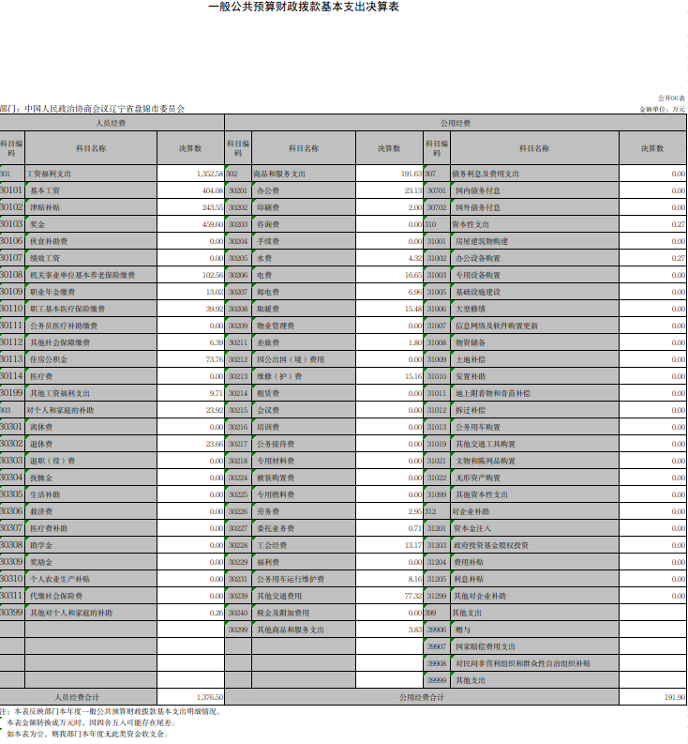This screenshot has height=744, width=688.
Task: Click the total value 191.90
Action: point(675,697)
